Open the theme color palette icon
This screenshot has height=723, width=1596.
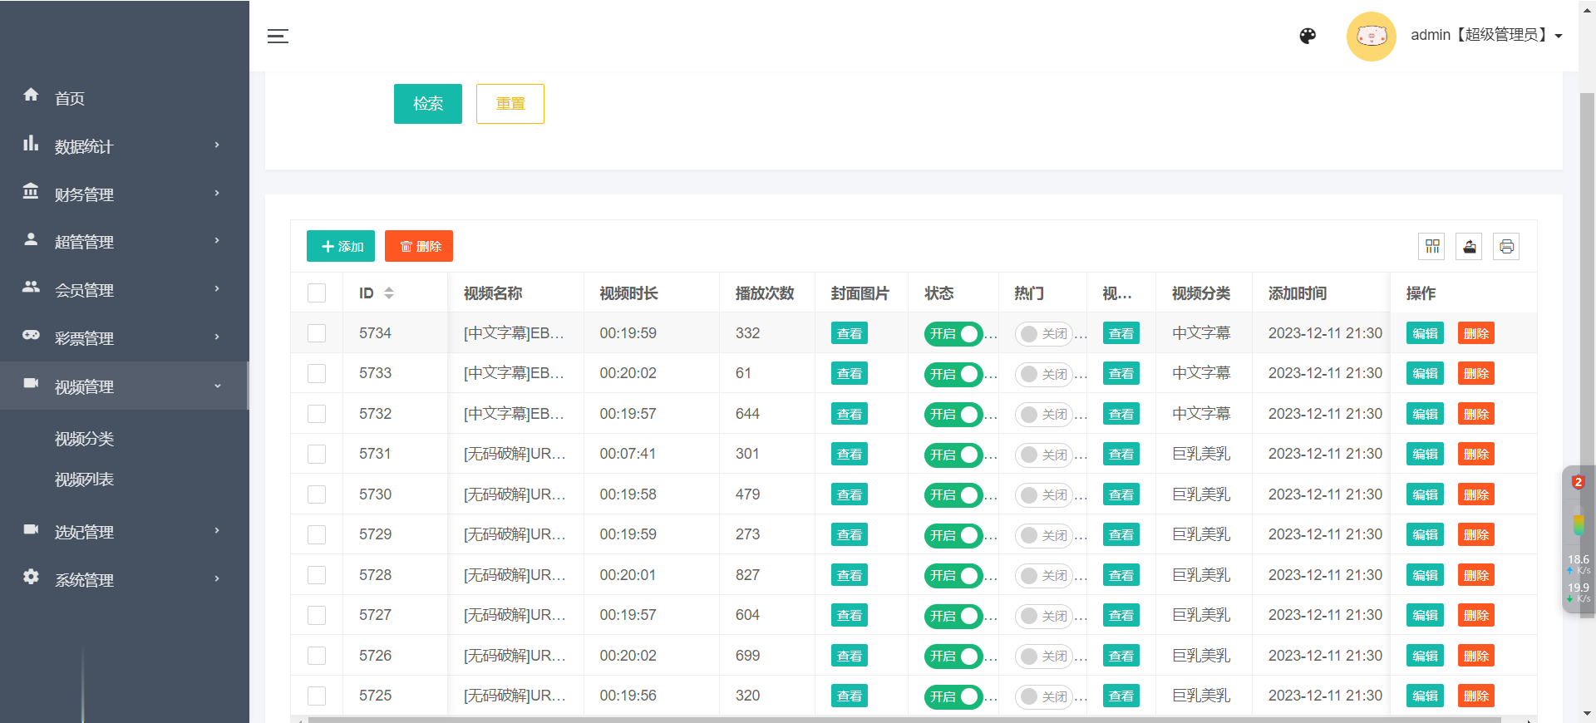coord(1308,36)
